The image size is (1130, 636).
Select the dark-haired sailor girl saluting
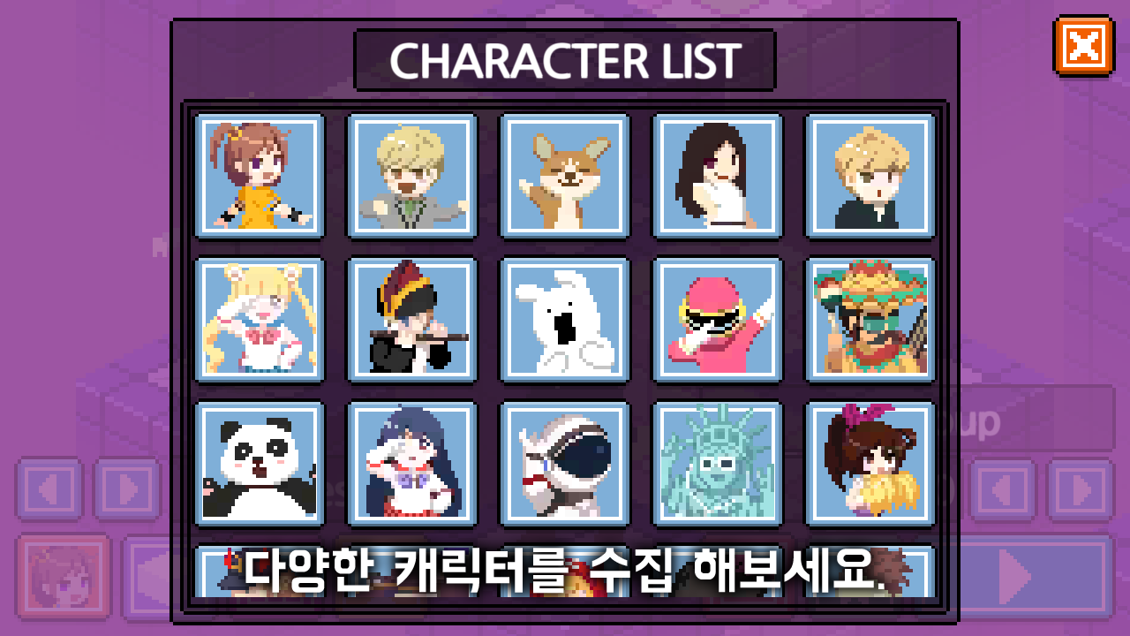pyautogui.click(x=412, y=464)
